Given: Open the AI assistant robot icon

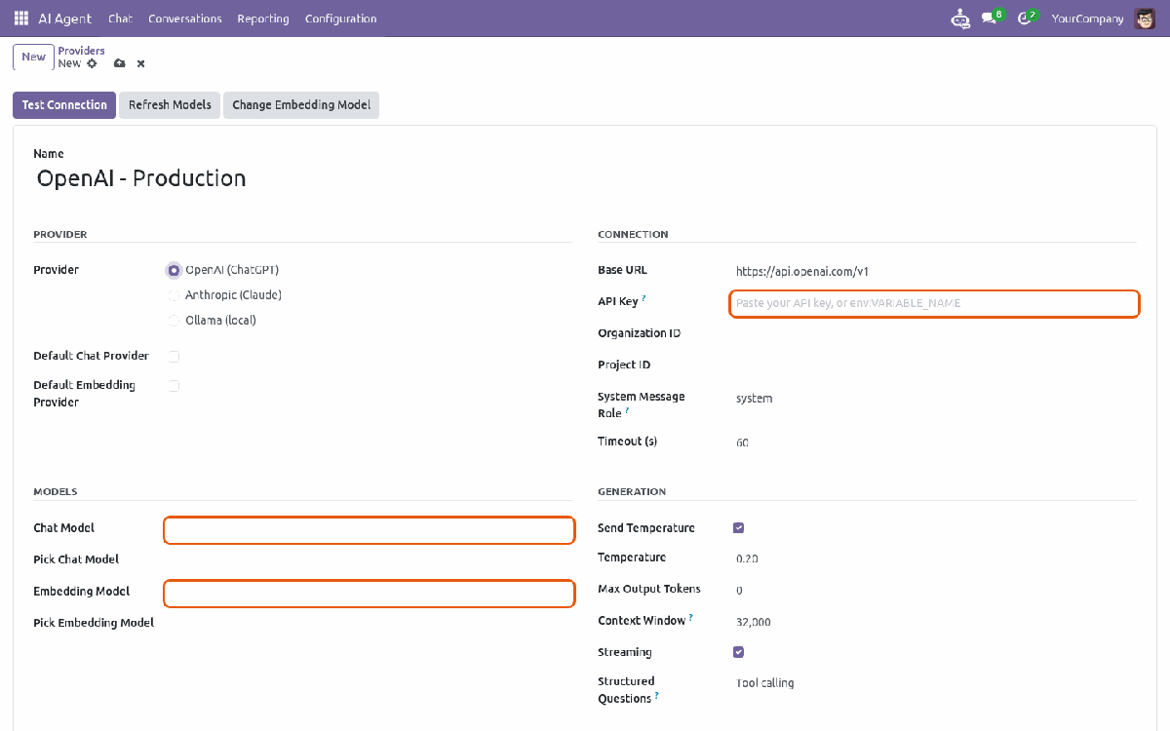Looking at the screenshot, I should coord(961,19).
